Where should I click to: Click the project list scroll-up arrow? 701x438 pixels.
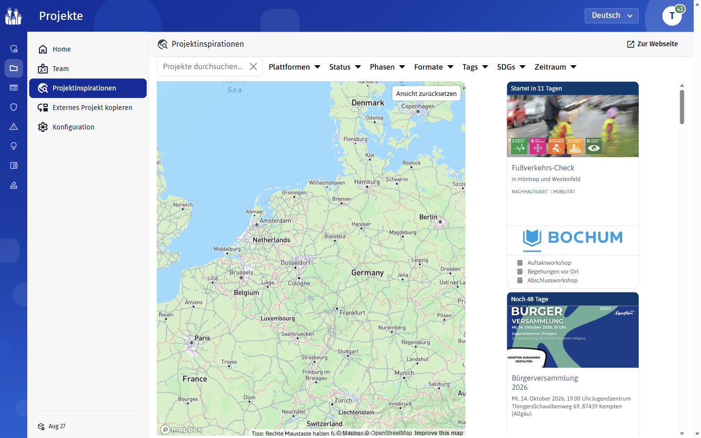[682, 85]
